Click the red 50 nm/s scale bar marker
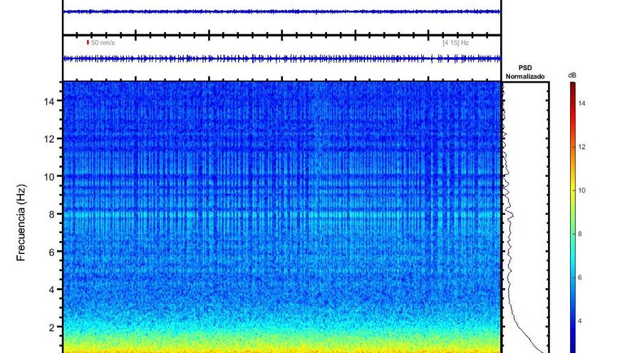 coord(88,43)
